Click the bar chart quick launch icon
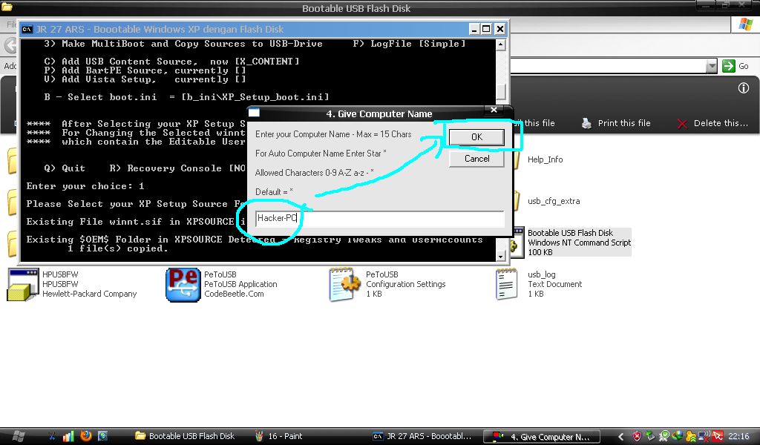The image size is (760, 445). [68, 436]
